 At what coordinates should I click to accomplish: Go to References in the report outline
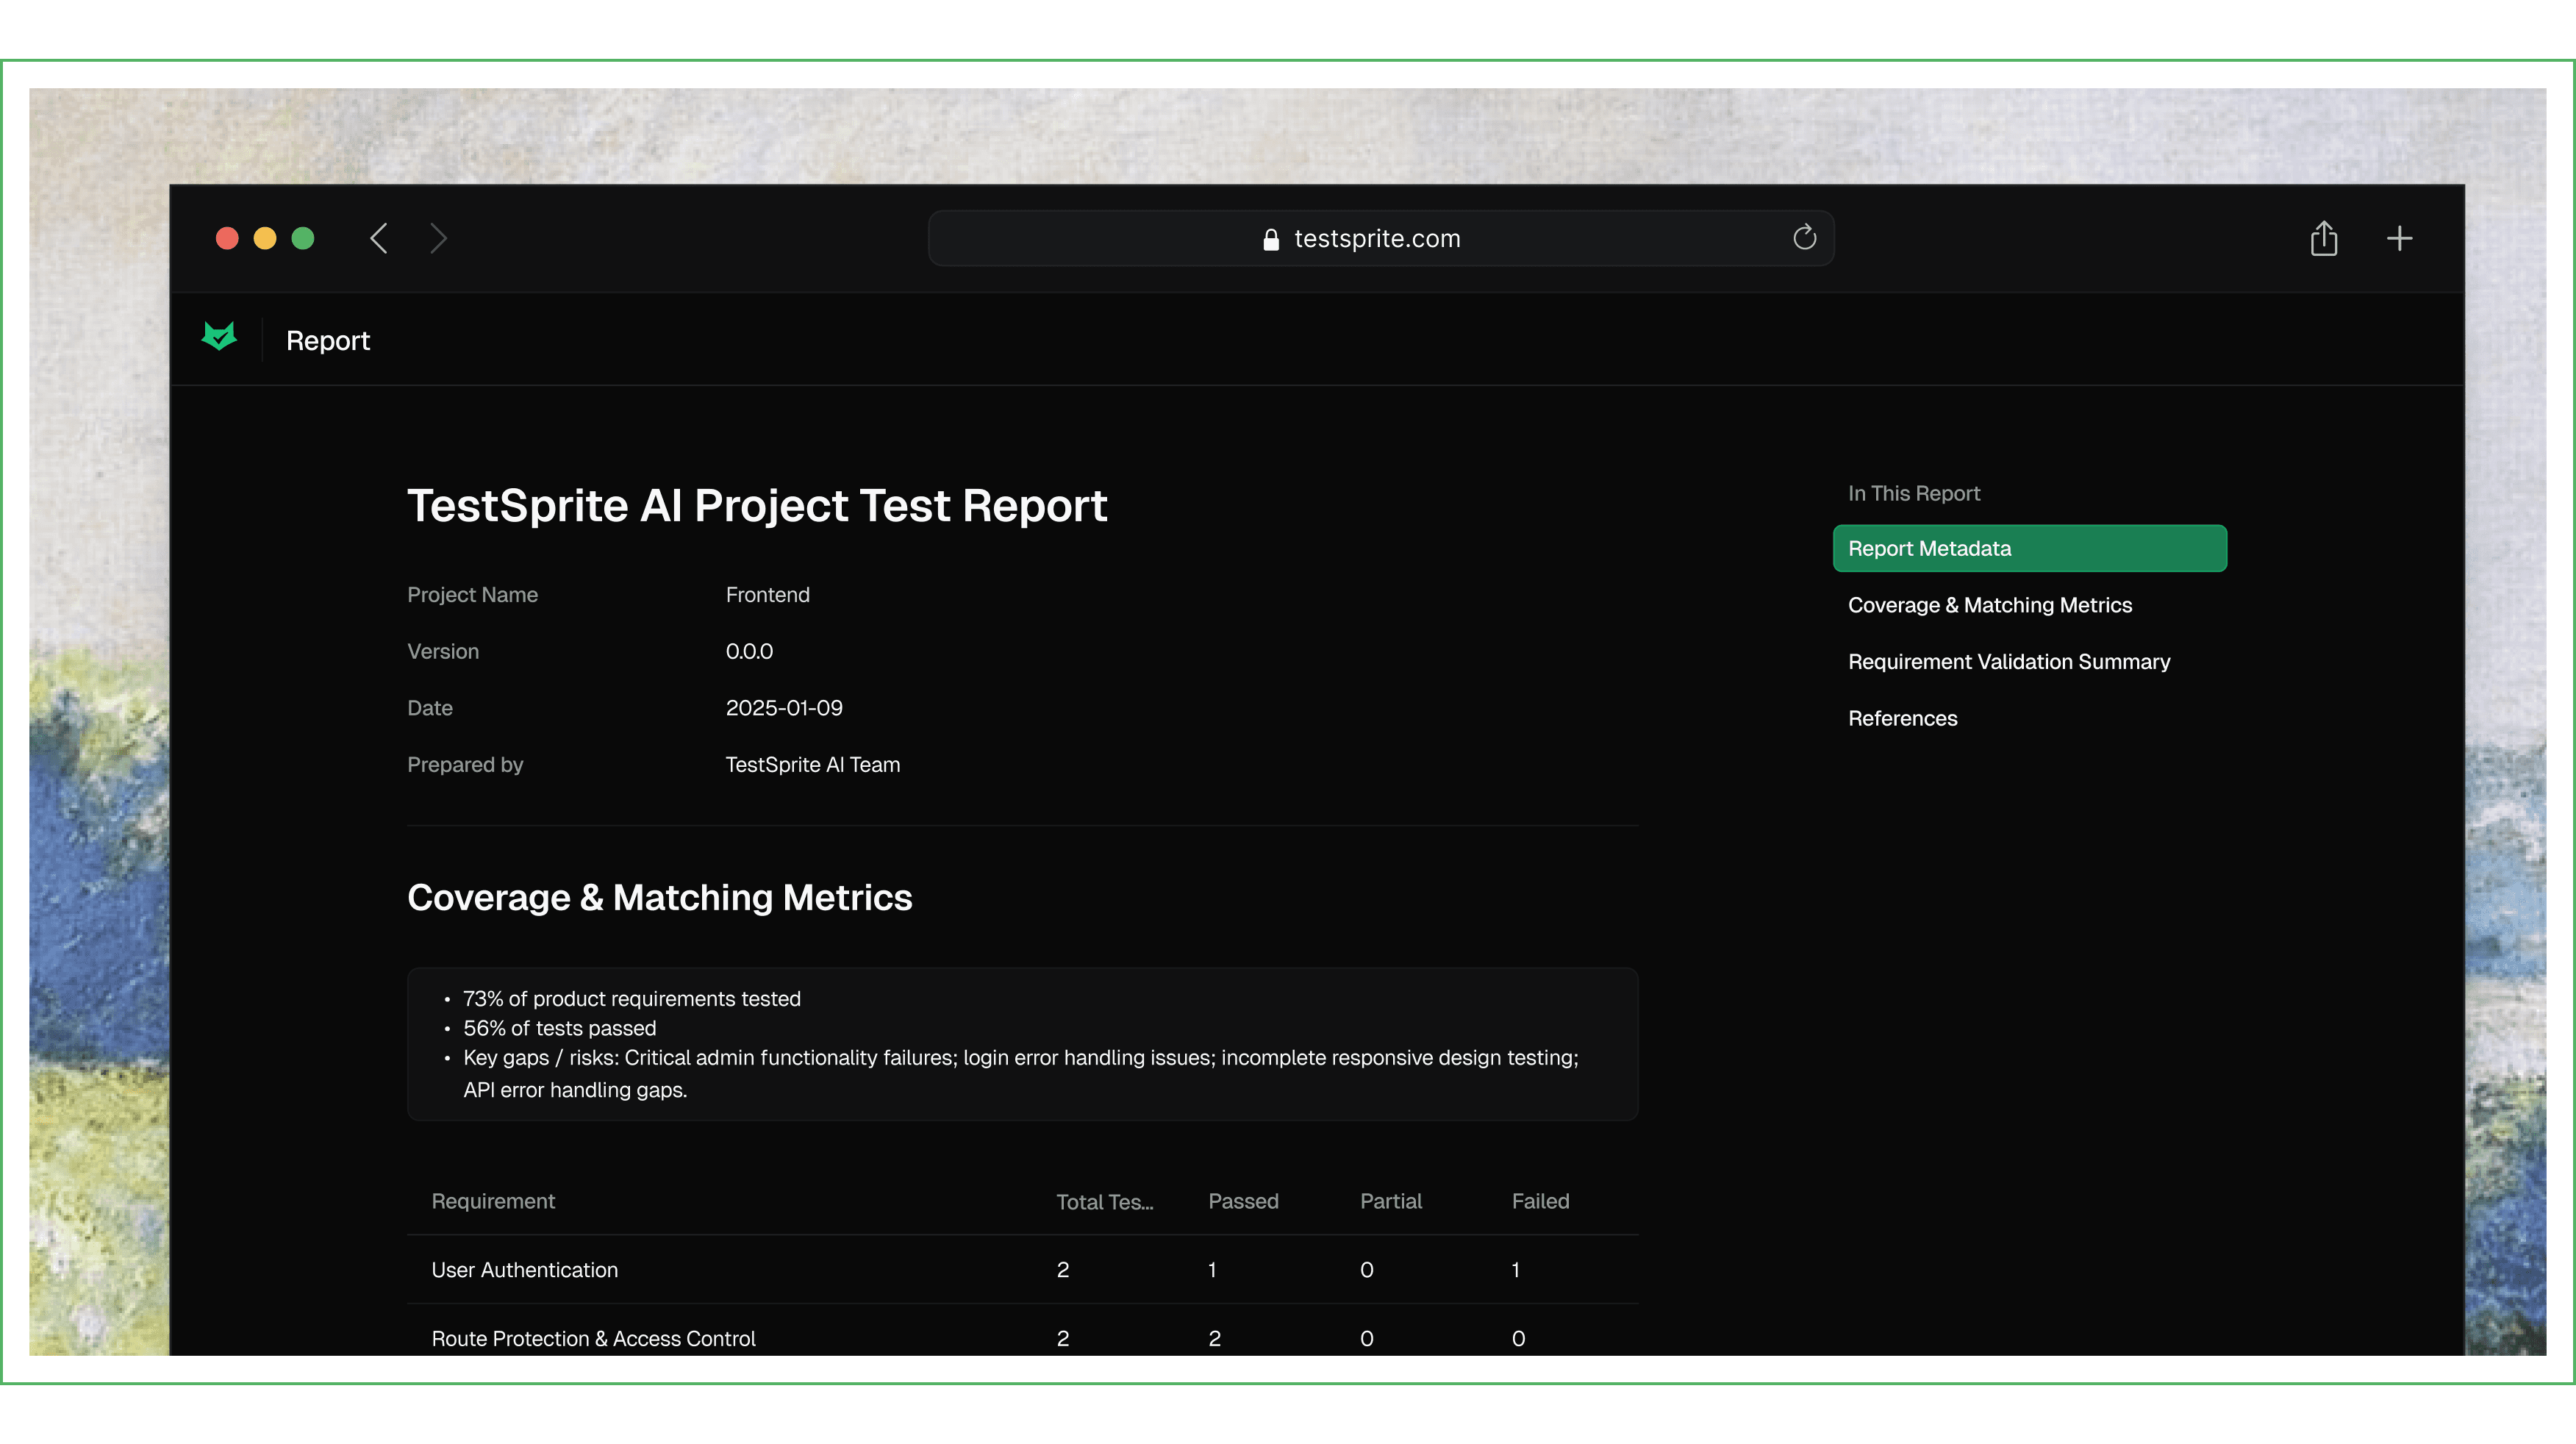click(1902, 719)
